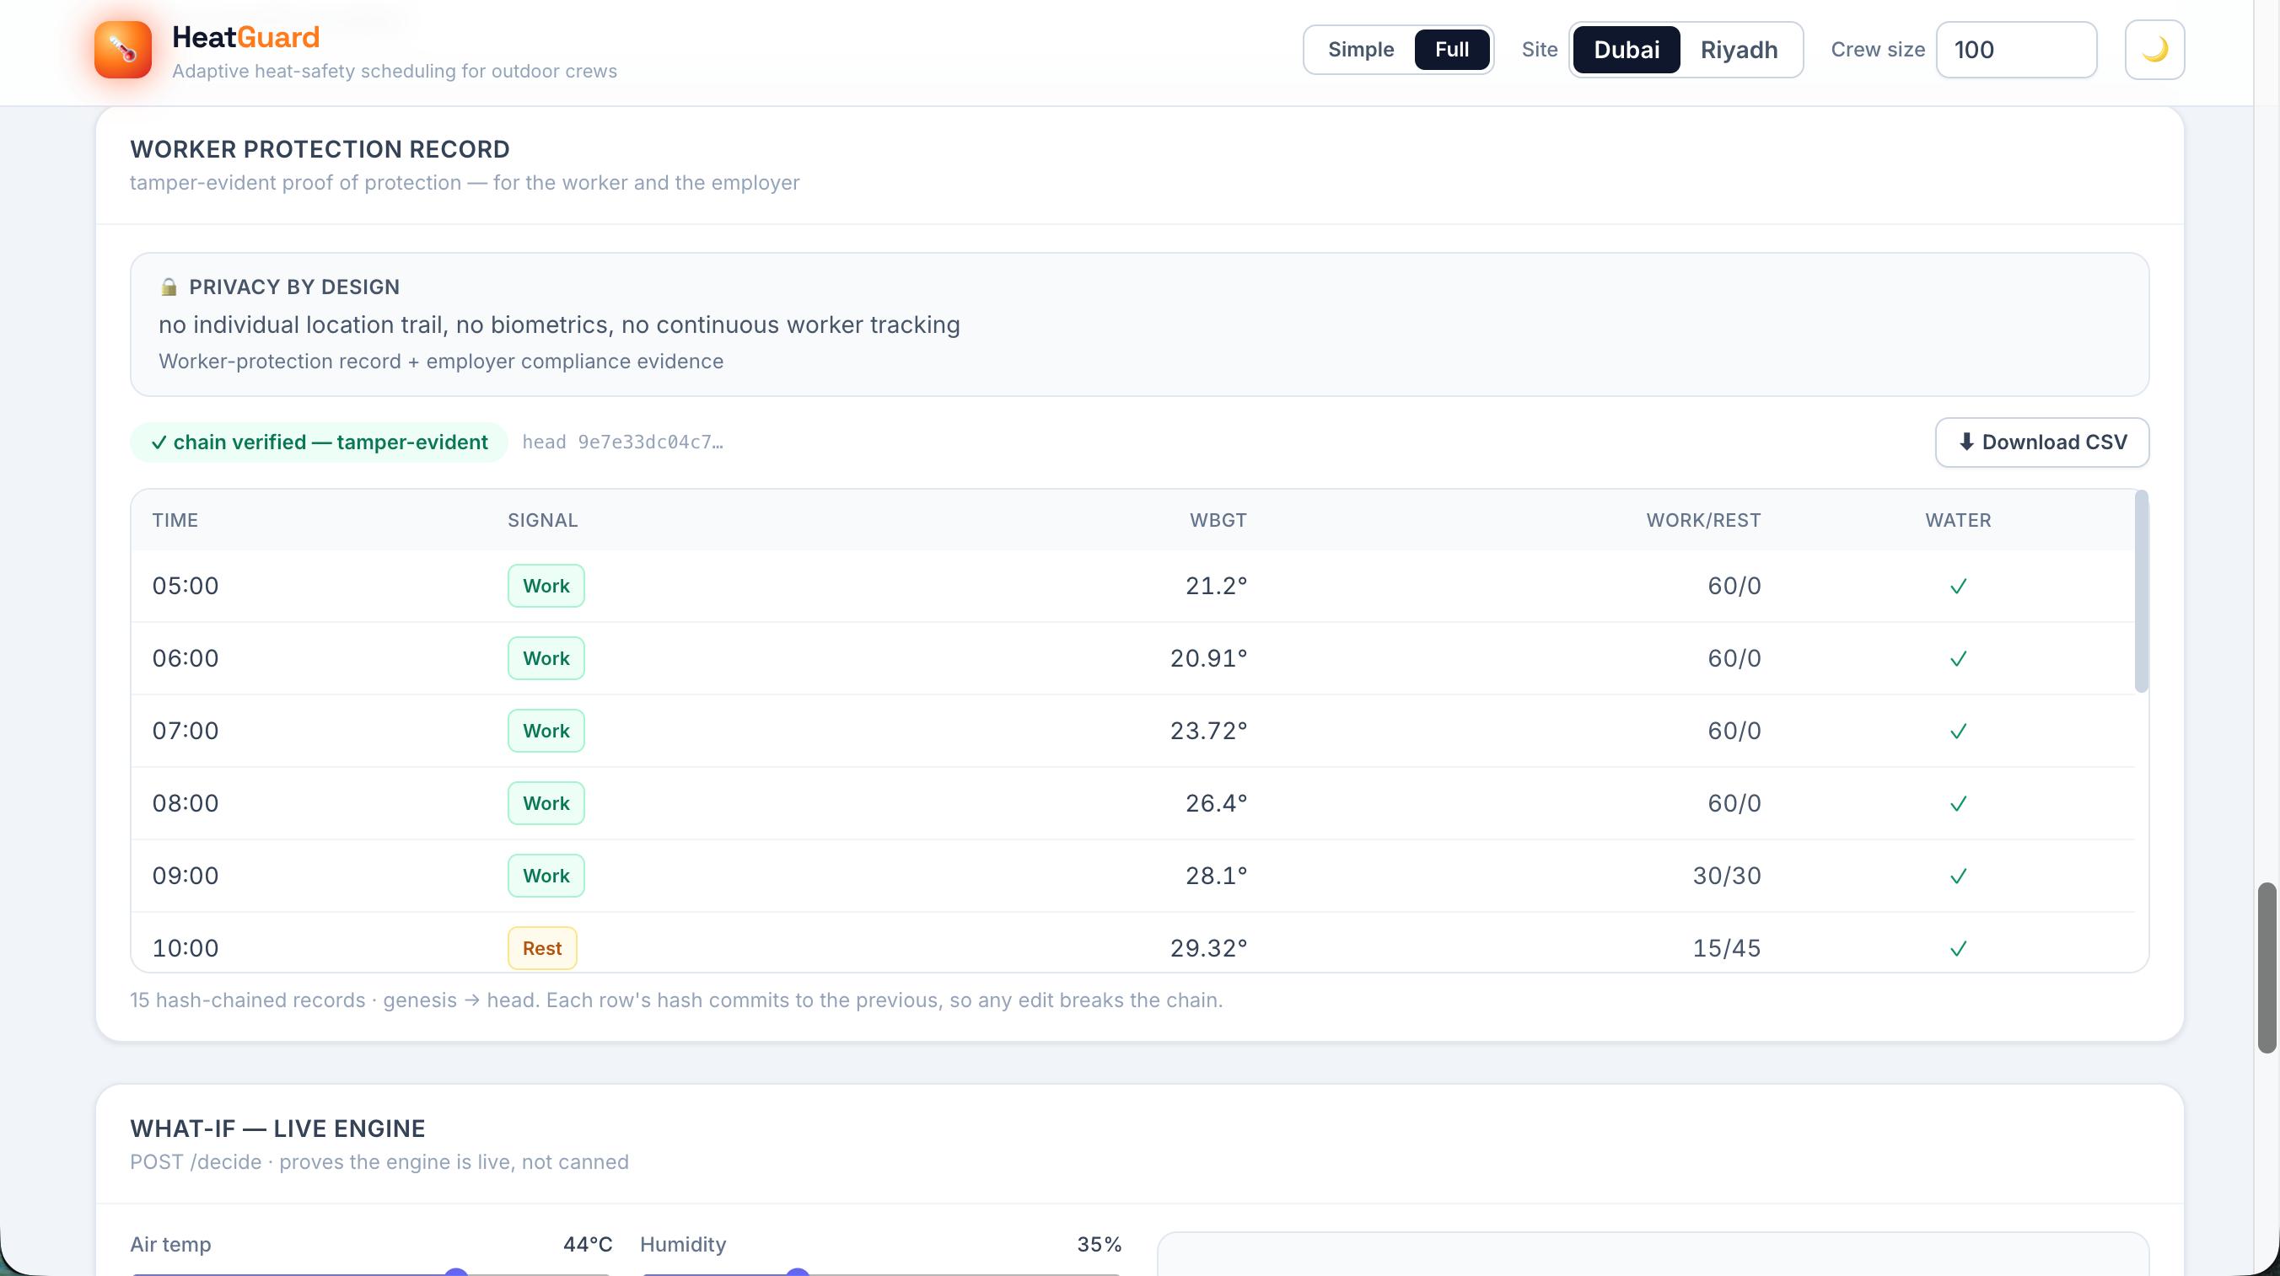
Task: Click the HeatGuard thermometer logo icon
Action: [x=123, y=50]
